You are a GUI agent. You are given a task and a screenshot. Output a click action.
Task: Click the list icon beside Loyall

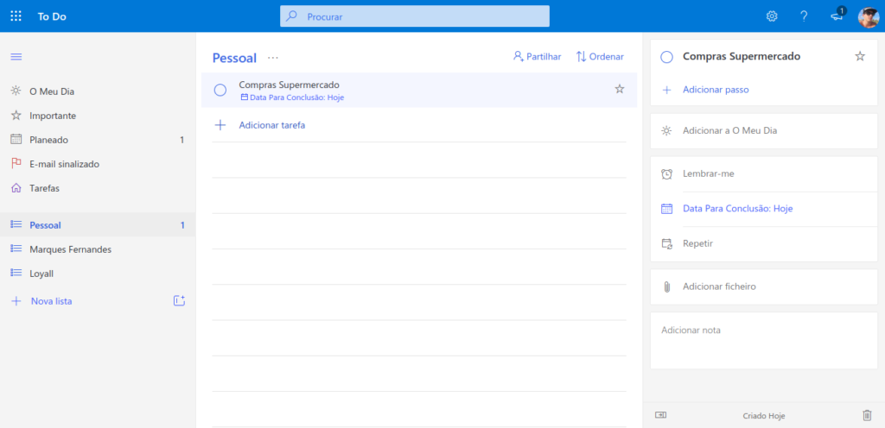[x=16, y=274]
